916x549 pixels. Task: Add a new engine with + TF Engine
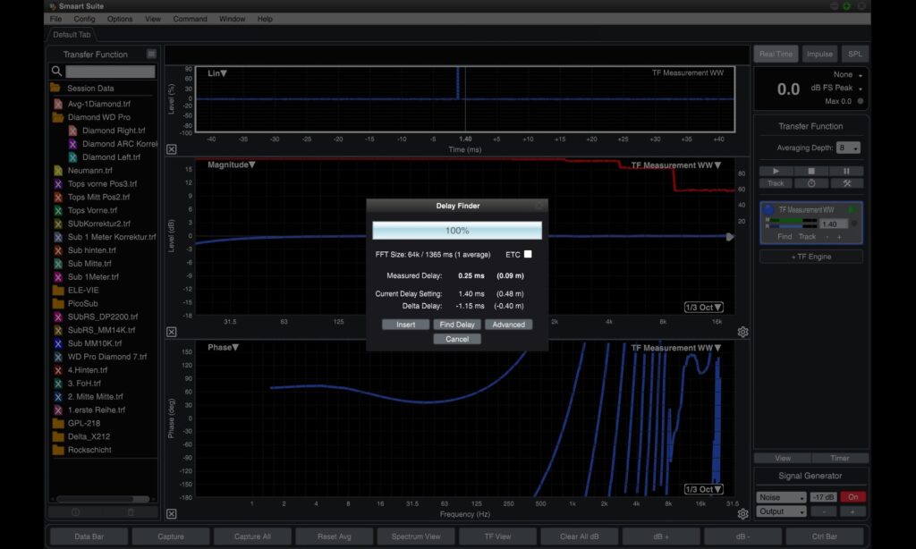coord(810,257)
